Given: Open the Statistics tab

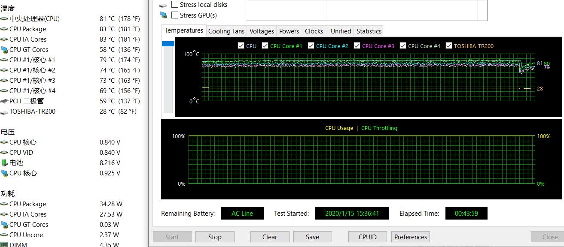Looking at the screenshot, I should pos(369,31).
